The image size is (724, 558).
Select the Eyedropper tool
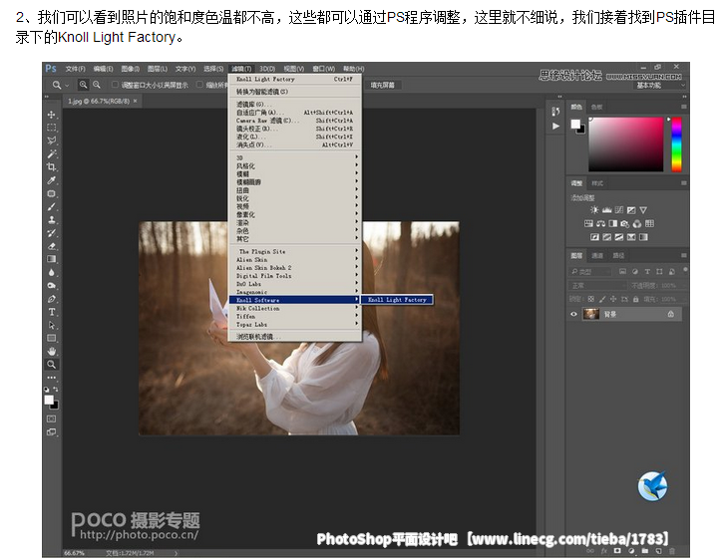pyautogui.click(x=51, y=180)
